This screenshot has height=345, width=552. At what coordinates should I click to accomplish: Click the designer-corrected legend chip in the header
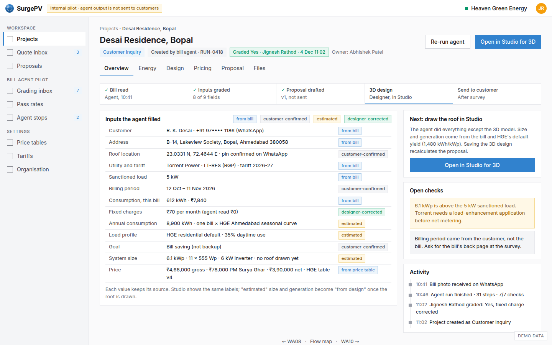pos(368,119)
